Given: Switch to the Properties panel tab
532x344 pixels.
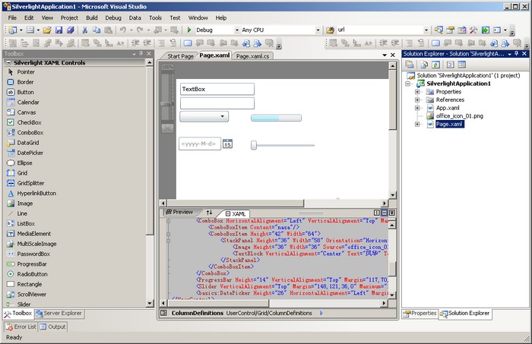Looking at the screenshot, I should [420, 314].
